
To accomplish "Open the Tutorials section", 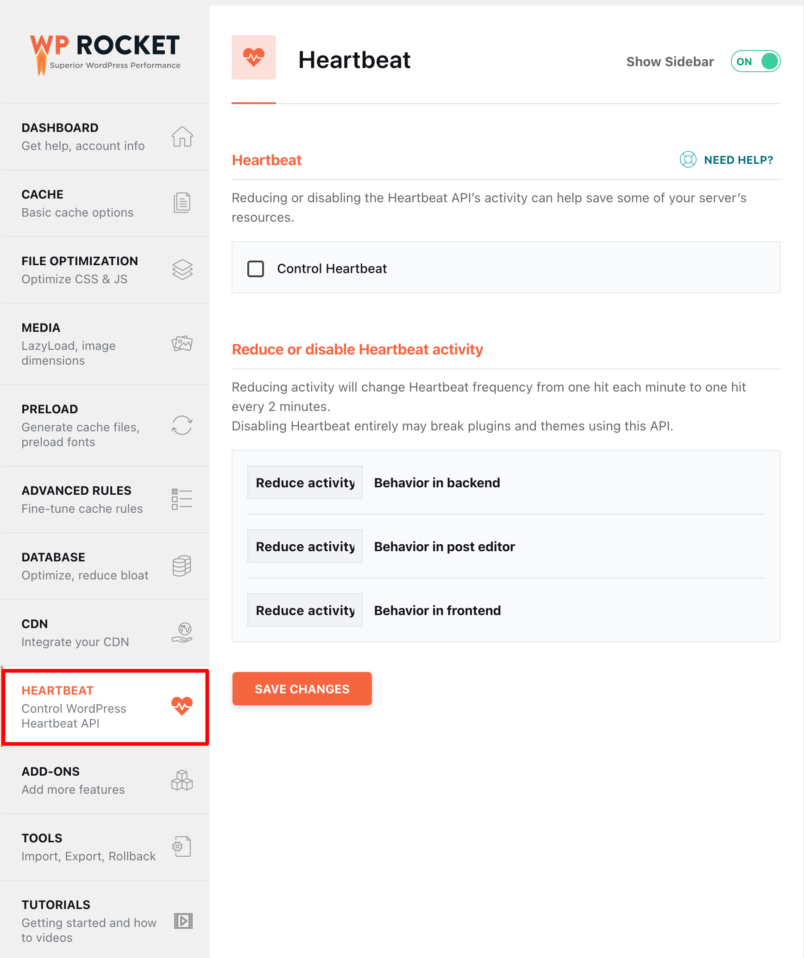I will coord(105,920).
